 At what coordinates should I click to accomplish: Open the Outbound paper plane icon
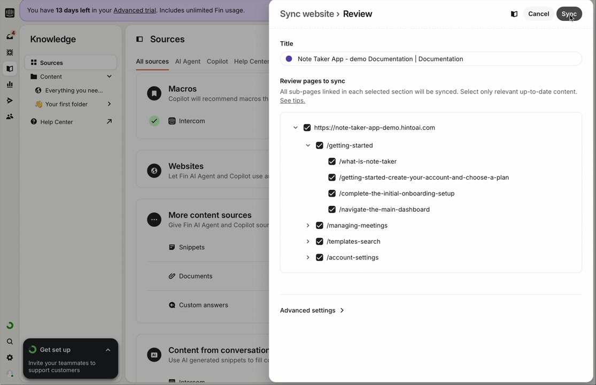[x=10, y=101]
